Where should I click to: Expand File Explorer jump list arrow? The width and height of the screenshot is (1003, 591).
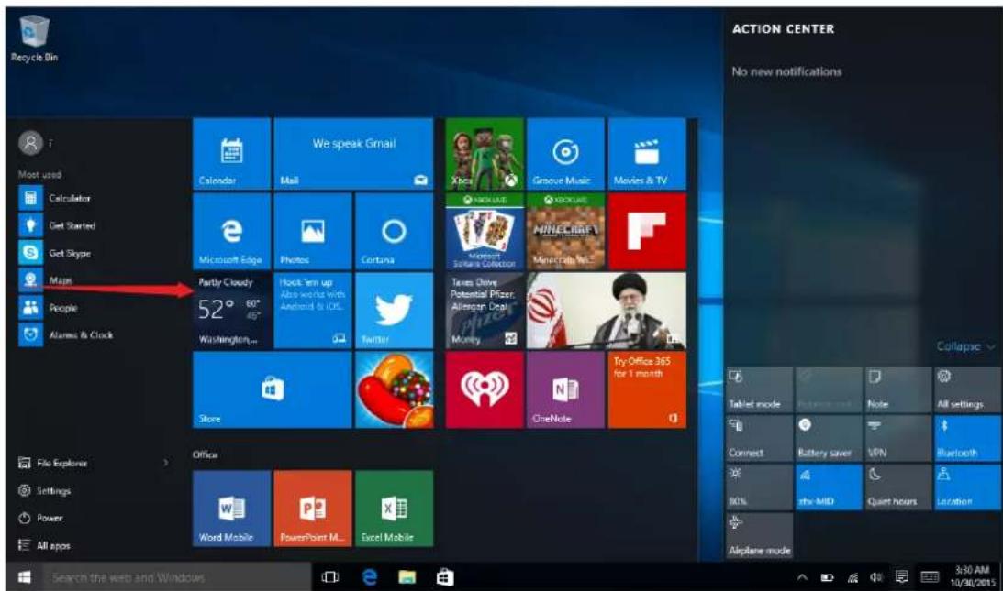coord(165,464)
